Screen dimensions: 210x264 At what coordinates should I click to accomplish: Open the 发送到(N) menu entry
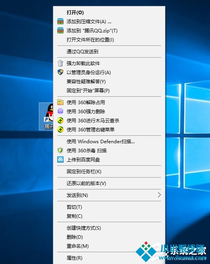(109, 195)
